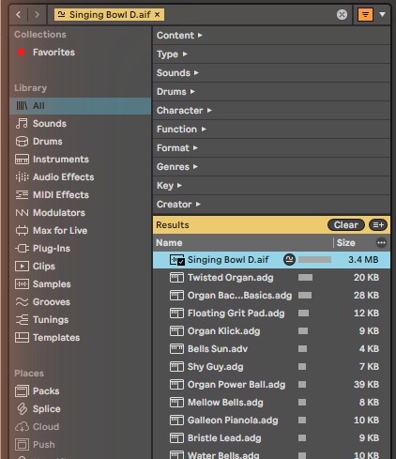Viewport: 396px width, 459px height.
Task: Select Floating Grit Pad.adg result
Action: point(271,314)
